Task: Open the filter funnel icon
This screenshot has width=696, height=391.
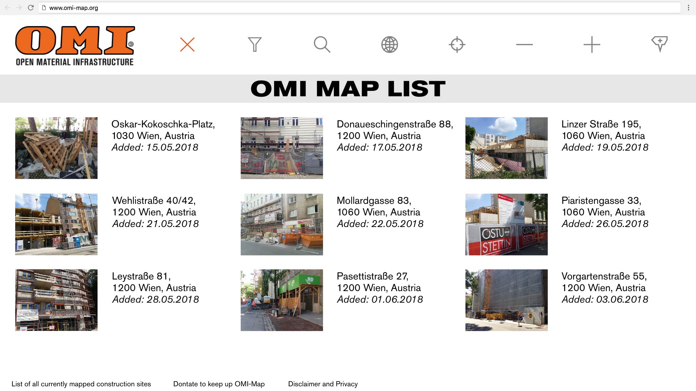Action: coord(254,45)
